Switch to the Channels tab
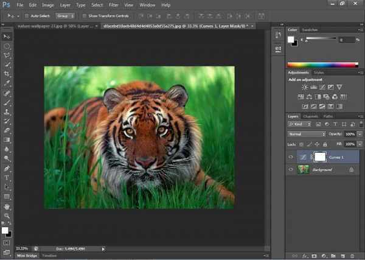This screenshot has width=365, height=260. [310, 116]
